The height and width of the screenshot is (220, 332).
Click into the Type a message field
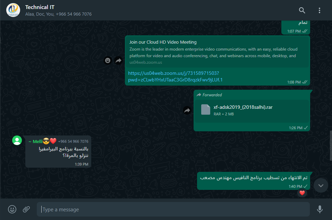(x=173, y=209)
